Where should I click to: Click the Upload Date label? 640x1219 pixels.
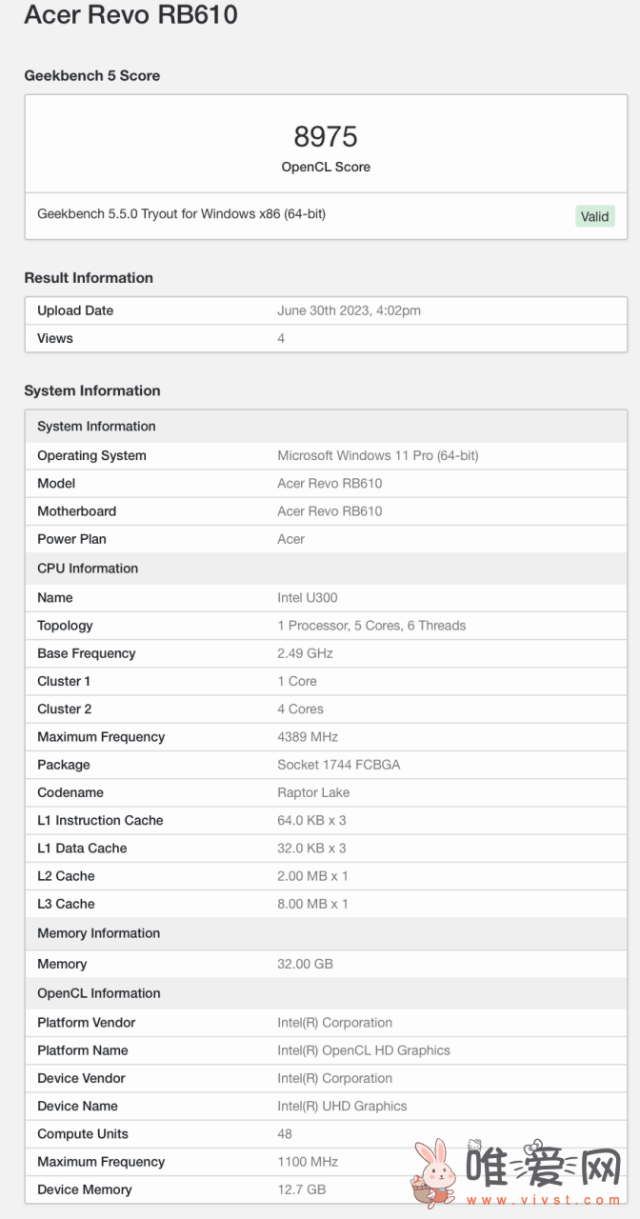(75, 310)
